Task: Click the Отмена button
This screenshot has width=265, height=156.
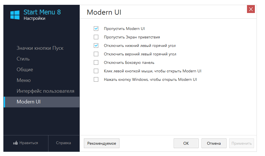Action: tap(214, 143)
